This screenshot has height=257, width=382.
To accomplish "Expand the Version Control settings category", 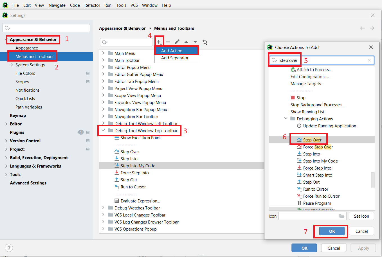I will (6, 141).
